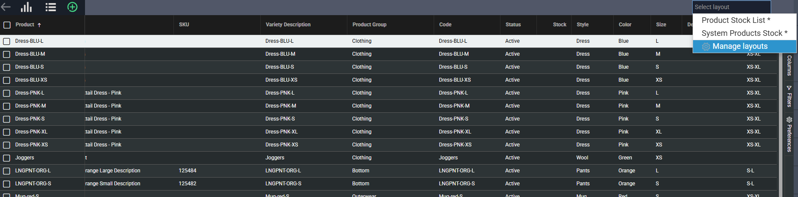This screenshot has height=197, width=798.
Task: Choose System Products Stock layout option
Action: 744,33
